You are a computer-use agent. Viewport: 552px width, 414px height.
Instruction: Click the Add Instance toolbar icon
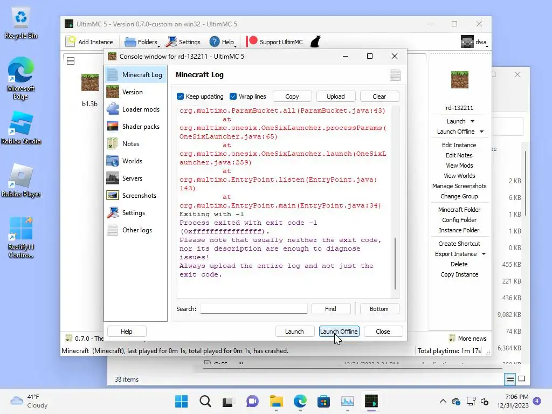click(71, 42)
